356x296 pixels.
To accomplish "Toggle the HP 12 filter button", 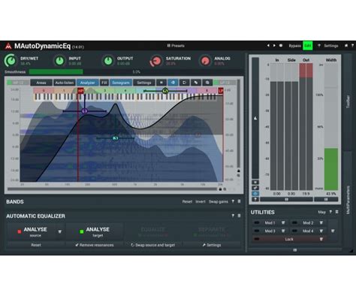I will click(18, 83).
